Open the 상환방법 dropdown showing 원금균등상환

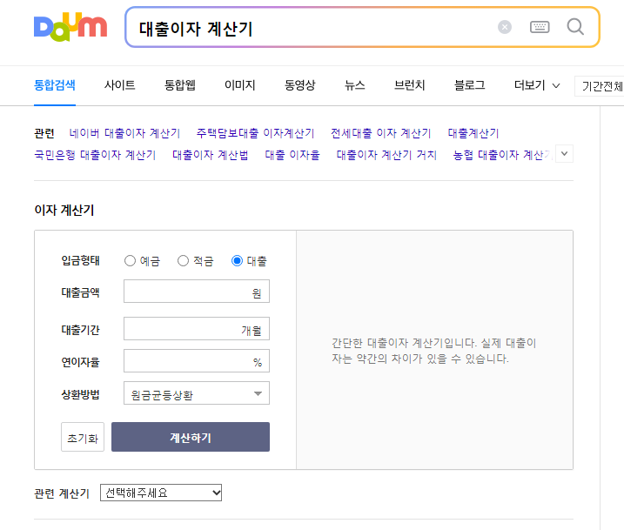click(197, 393)
